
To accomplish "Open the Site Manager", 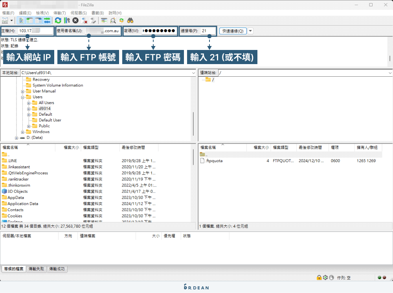I will (x=5, y=20).
